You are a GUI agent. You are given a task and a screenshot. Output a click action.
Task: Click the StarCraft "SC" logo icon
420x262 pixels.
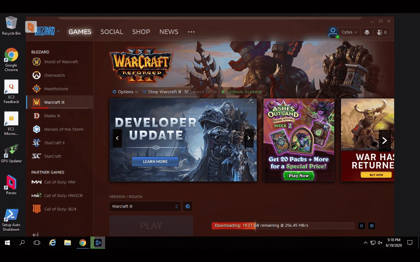[x=36, y=156]
